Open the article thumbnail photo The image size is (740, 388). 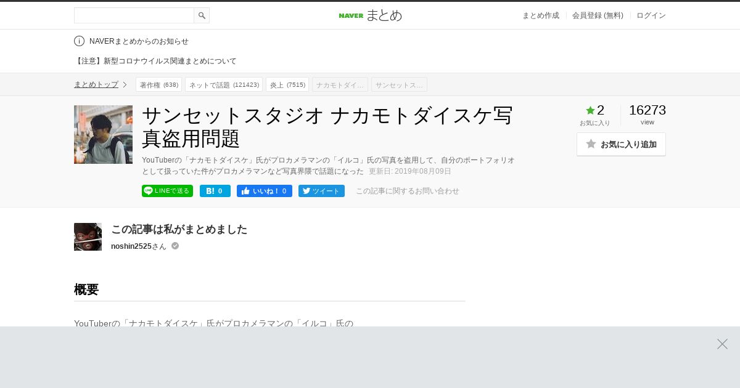click(x=103, y=134)
